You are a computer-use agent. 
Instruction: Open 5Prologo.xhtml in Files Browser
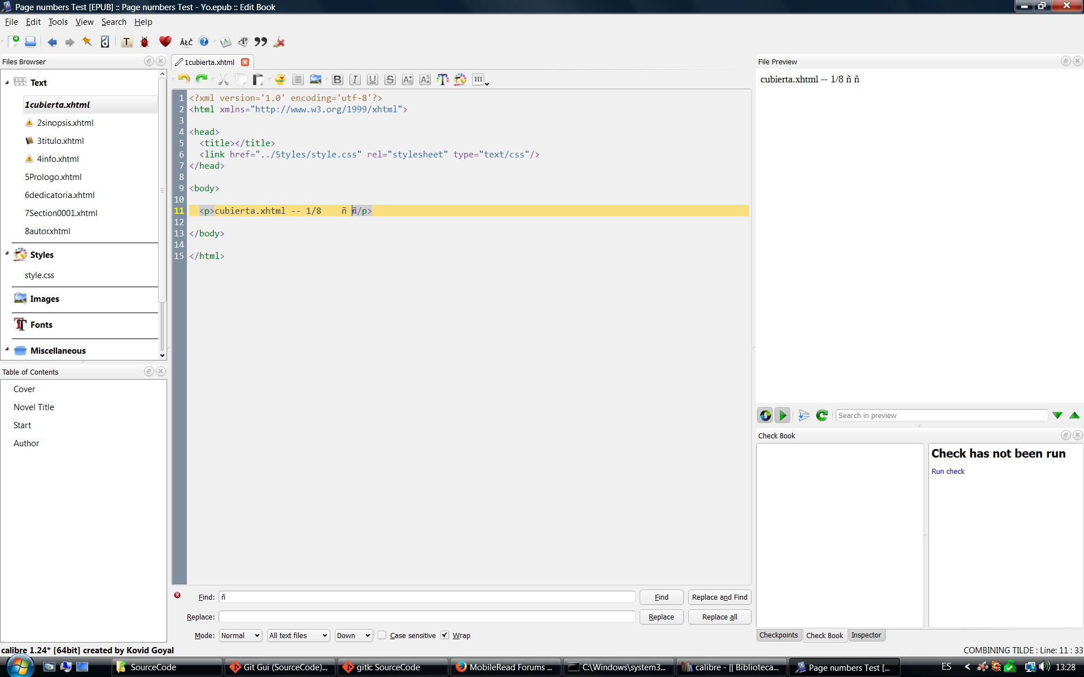click(53, 177)
